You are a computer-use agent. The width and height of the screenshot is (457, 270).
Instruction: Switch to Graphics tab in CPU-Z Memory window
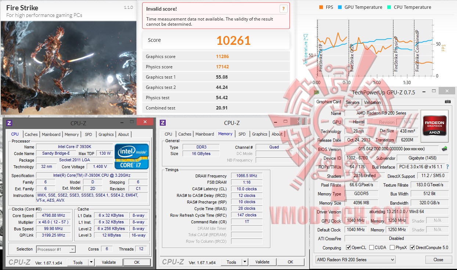(x=260, y=134)
